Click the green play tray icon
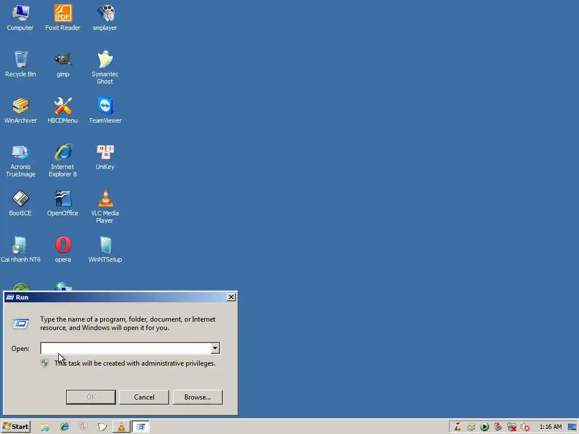Viewport: 579px width, 434px height. pos(485,427)
